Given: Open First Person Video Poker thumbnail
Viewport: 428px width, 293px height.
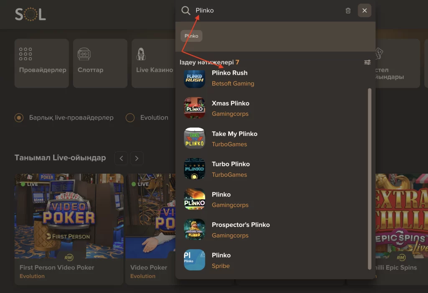Looking at the screenshot, I should tap(69, 216).
